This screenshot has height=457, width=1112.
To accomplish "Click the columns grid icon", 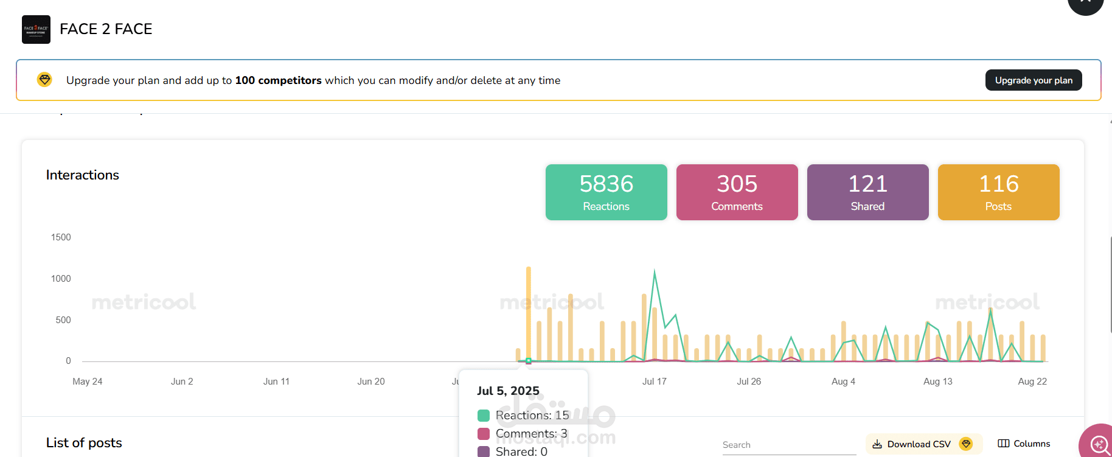I will (x=1004, y=444).
